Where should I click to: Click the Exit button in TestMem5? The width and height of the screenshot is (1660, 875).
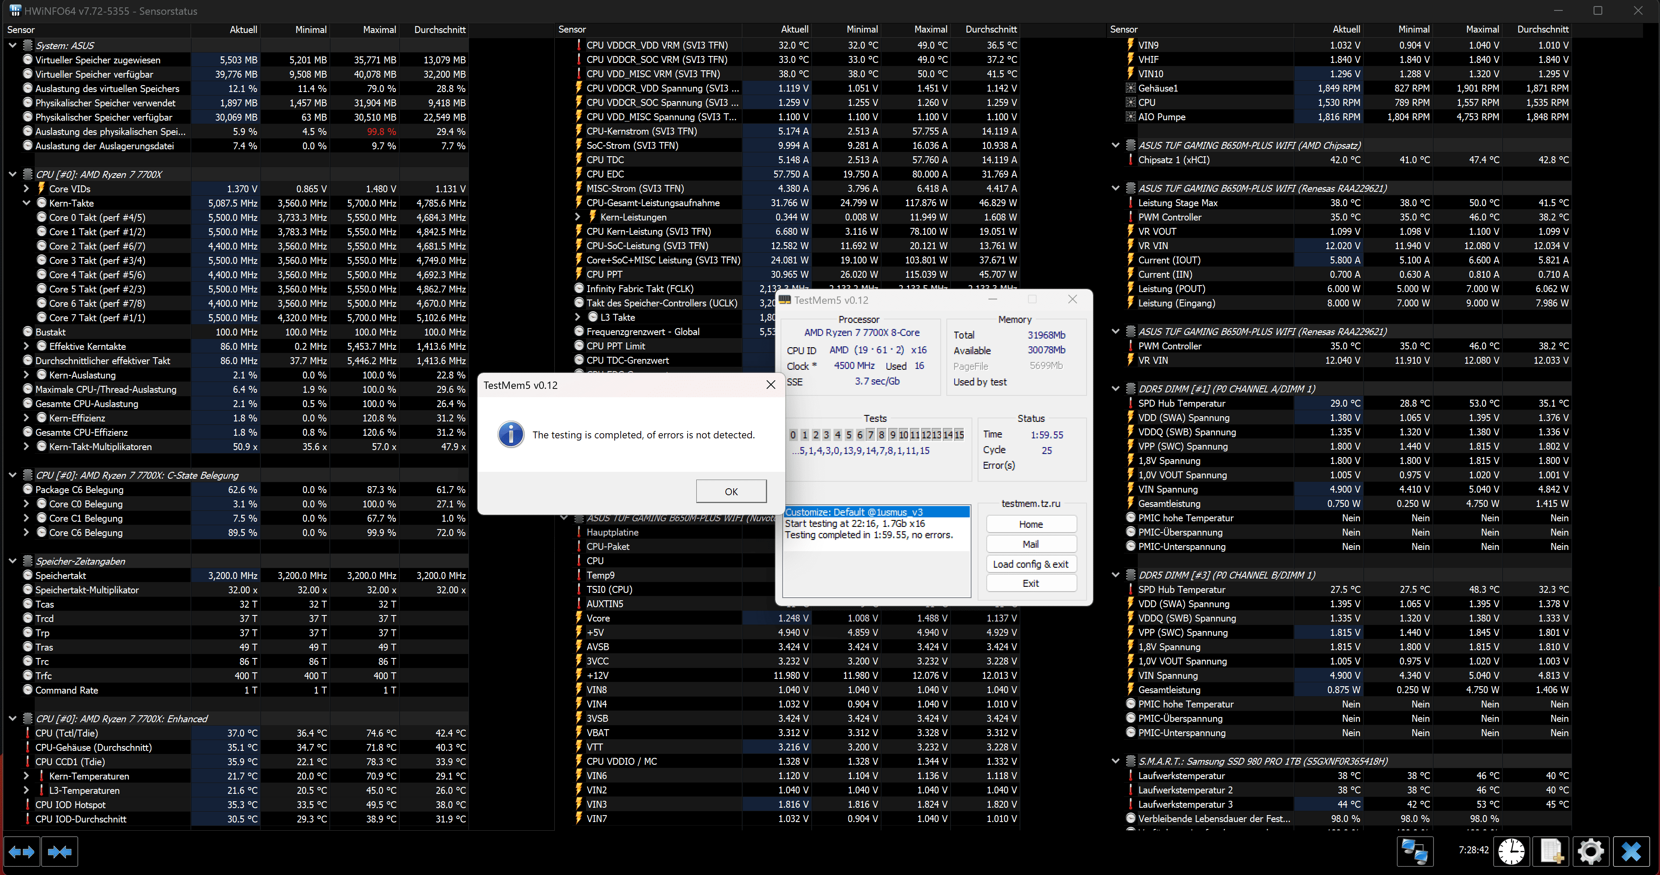(1031, 583)
